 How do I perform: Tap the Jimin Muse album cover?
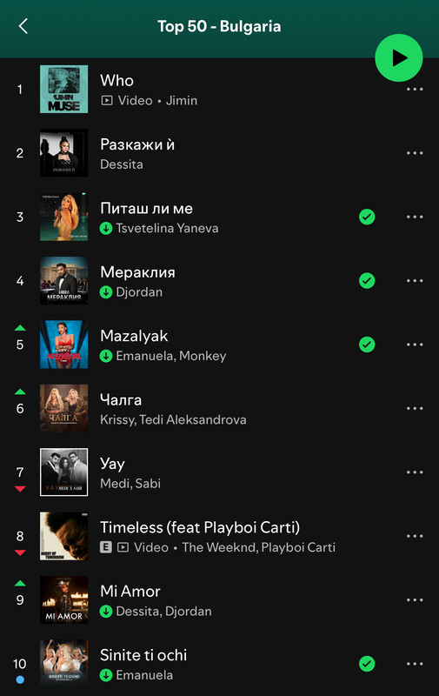tap(63, 90)
